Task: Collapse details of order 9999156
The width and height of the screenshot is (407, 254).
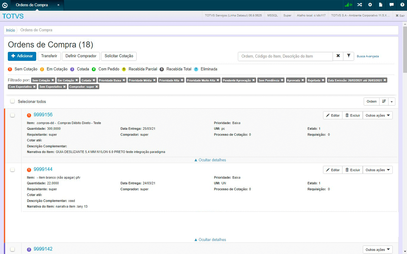Action: click(x=210, y=160)
